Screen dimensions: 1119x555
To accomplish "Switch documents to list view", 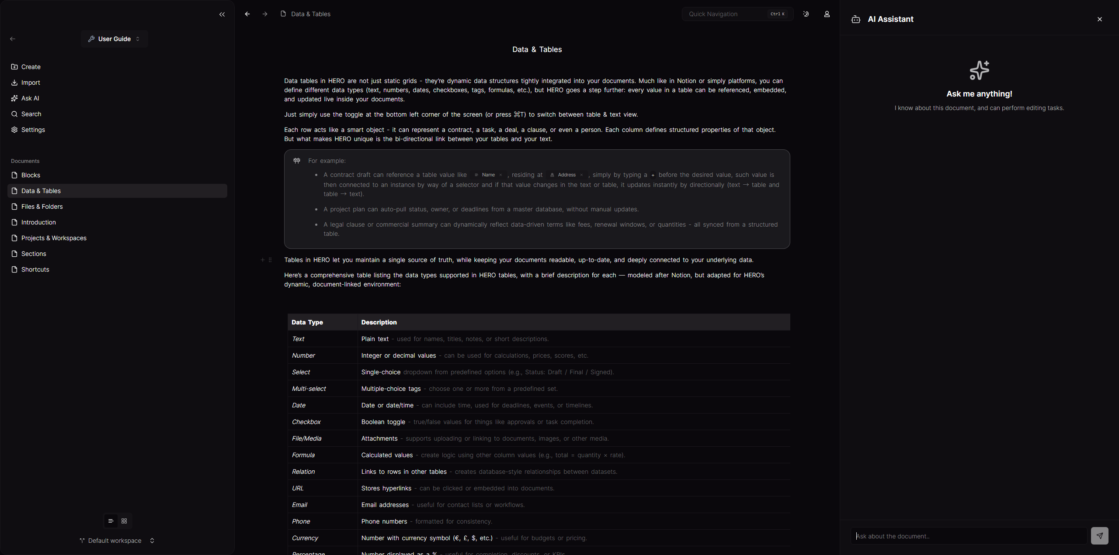I will 110,521.
